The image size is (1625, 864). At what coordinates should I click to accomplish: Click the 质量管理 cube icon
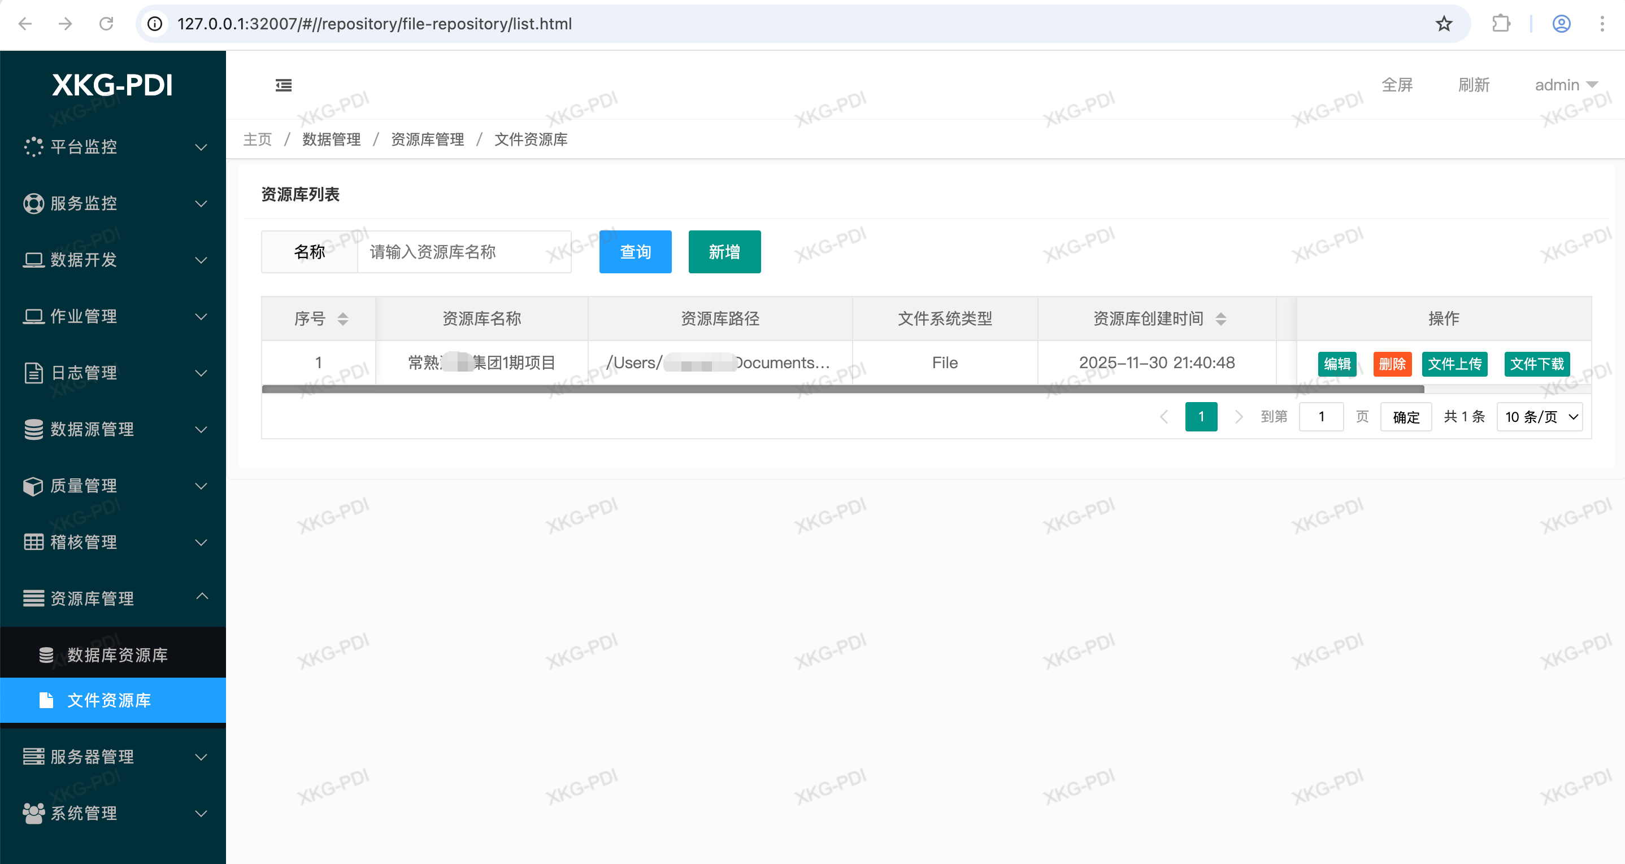point(33,486)
